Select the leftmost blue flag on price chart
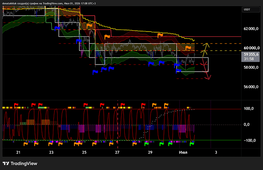The height and width of the screenshot is (170, 263). [57, 28]
